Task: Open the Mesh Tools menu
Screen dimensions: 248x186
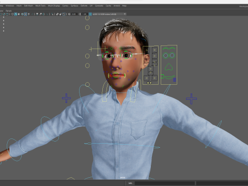Action: (40, 6)
